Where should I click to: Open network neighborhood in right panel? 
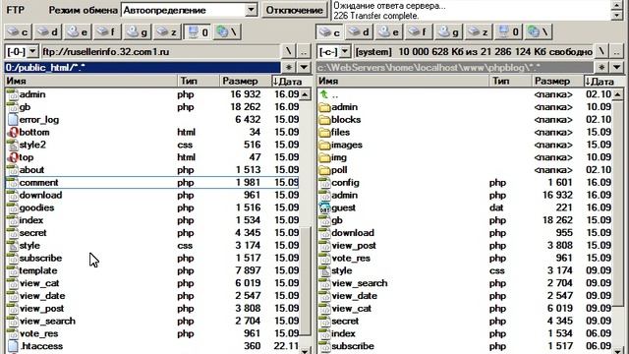tap(539, 32)
